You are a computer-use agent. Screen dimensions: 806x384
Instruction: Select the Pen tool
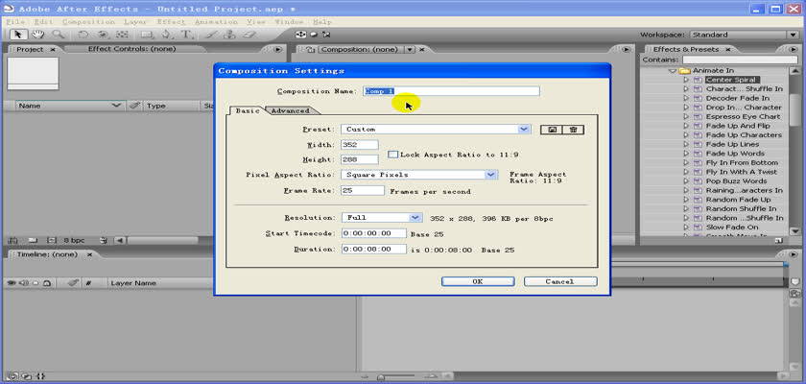click(167, 35)
